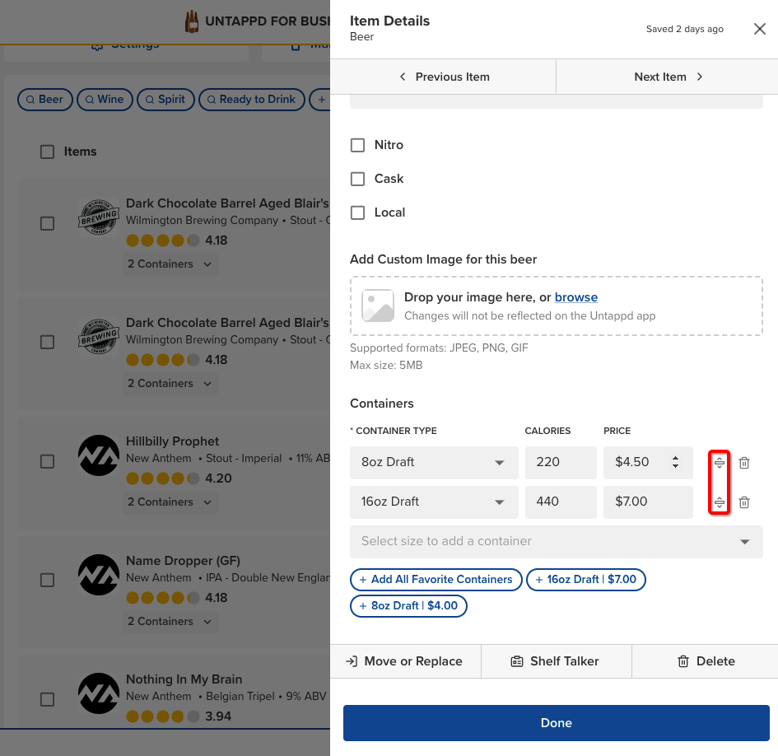This screenshot has width=778, height=756.
Task: Expand 2 Containers under Hillbilly Prophet
Action: click(170, 502)
